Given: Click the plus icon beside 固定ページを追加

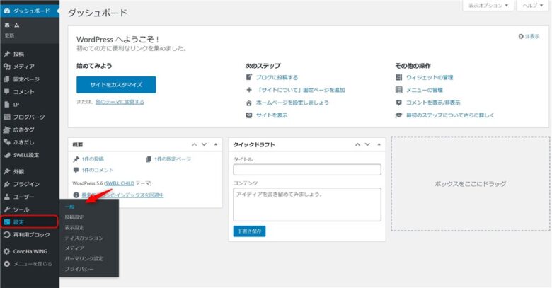Looking at the screenshot, I should [x=249, y=90].
